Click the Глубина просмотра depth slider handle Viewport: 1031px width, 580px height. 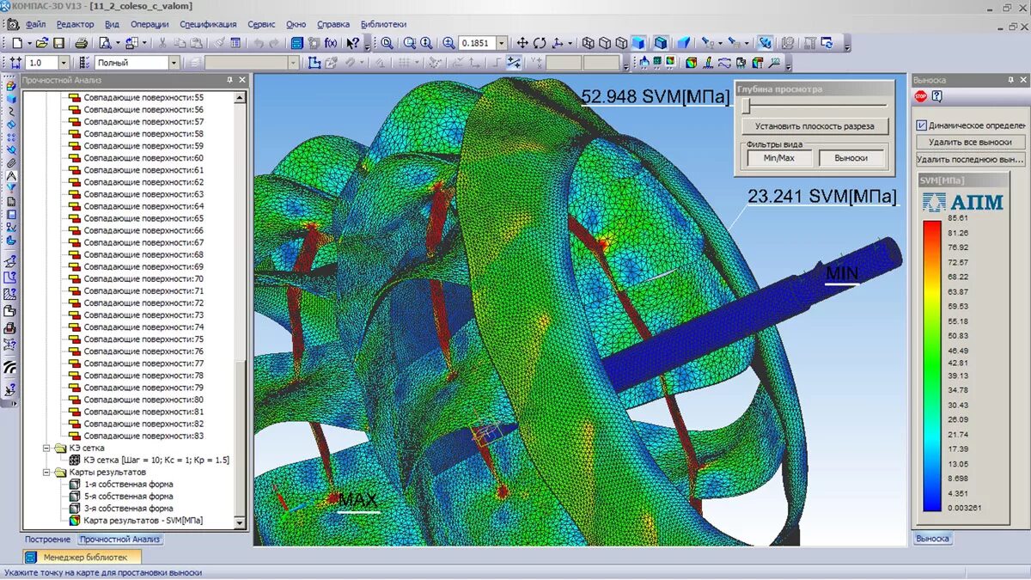pos(746,106)
